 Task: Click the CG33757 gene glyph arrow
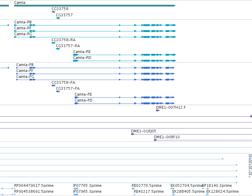pyautogui.click(x=58, y=18)
